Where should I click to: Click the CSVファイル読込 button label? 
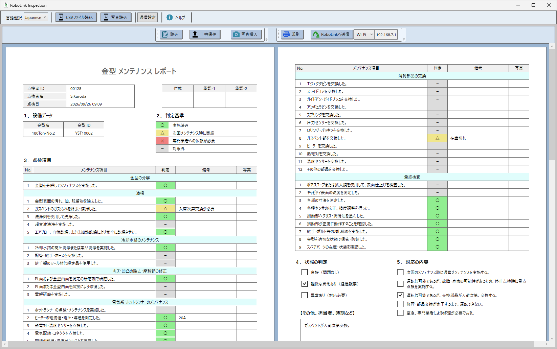click(79, 18)
